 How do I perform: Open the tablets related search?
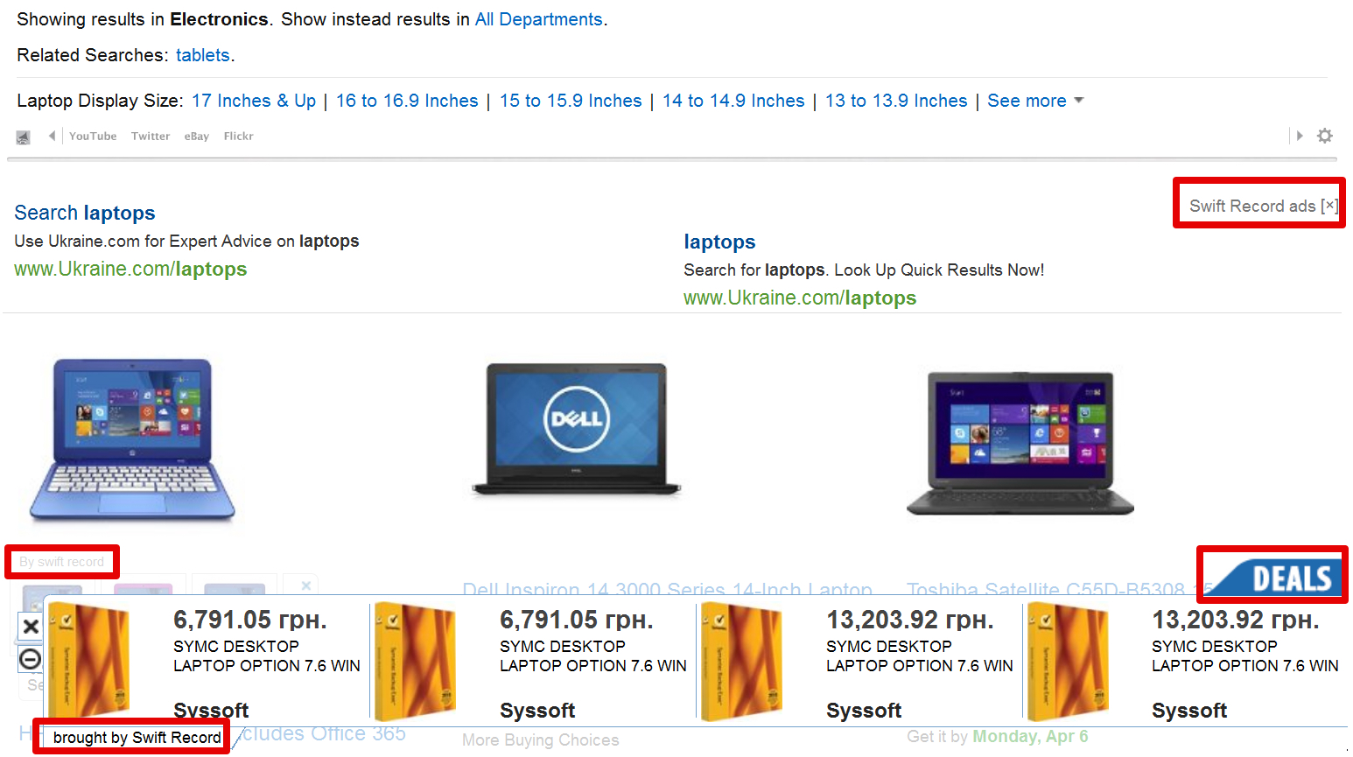[x=202, y=55]
